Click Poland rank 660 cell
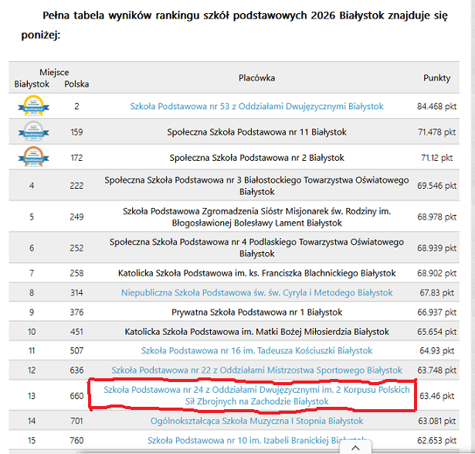 tap(76, 396)
